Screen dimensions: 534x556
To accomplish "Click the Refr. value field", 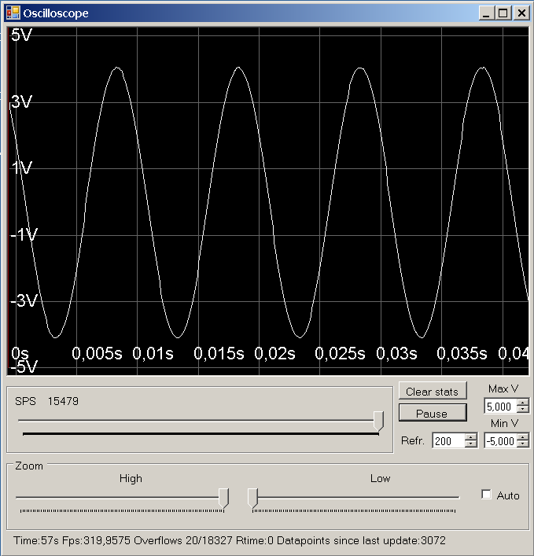I will [448, 441].
